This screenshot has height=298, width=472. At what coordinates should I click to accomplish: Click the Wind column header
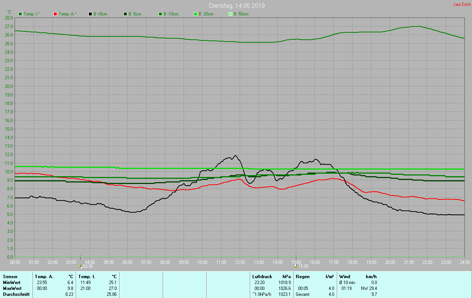(344, 276)
